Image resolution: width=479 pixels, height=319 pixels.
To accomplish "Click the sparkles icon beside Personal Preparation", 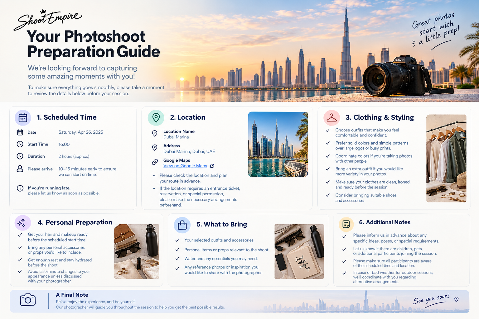I will tap(23, 223).
